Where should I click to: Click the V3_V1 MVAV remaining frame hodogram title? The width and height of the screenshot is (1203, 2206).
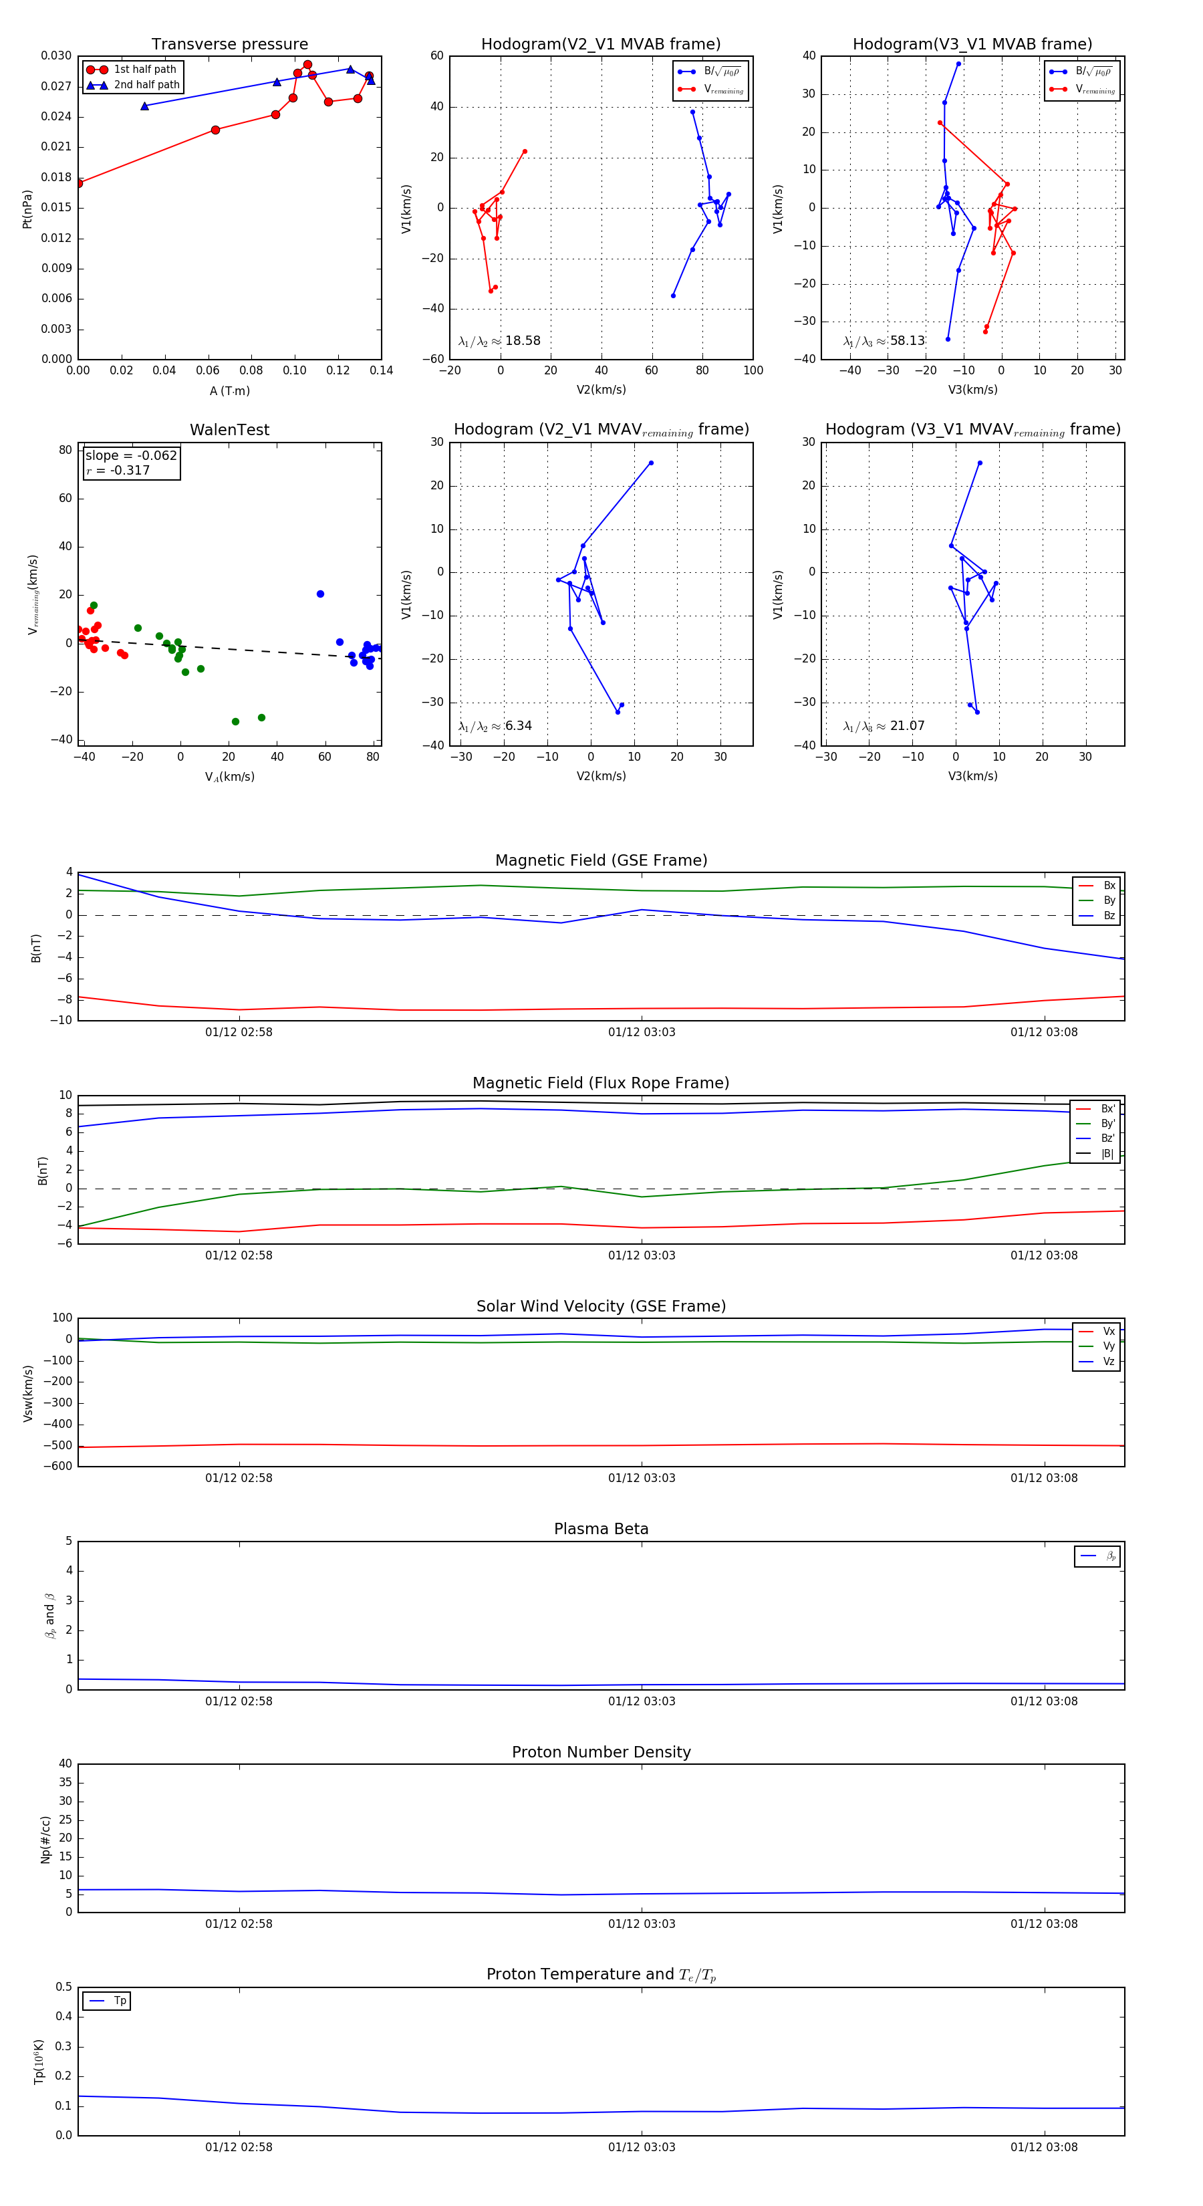coord(972,430)
